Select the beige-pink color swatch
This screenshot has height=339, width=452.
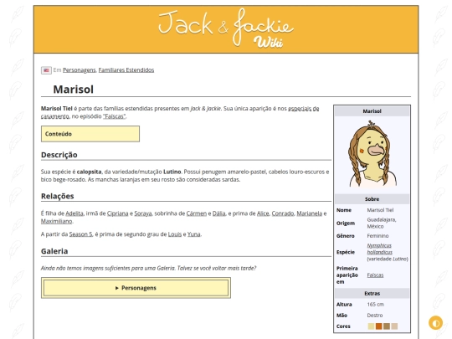(x=394, y=326)
